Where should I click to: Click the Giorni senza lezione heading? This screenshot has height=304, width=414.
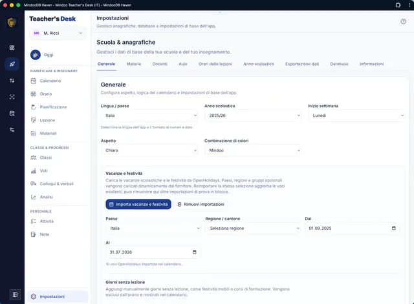coord(125,282)
